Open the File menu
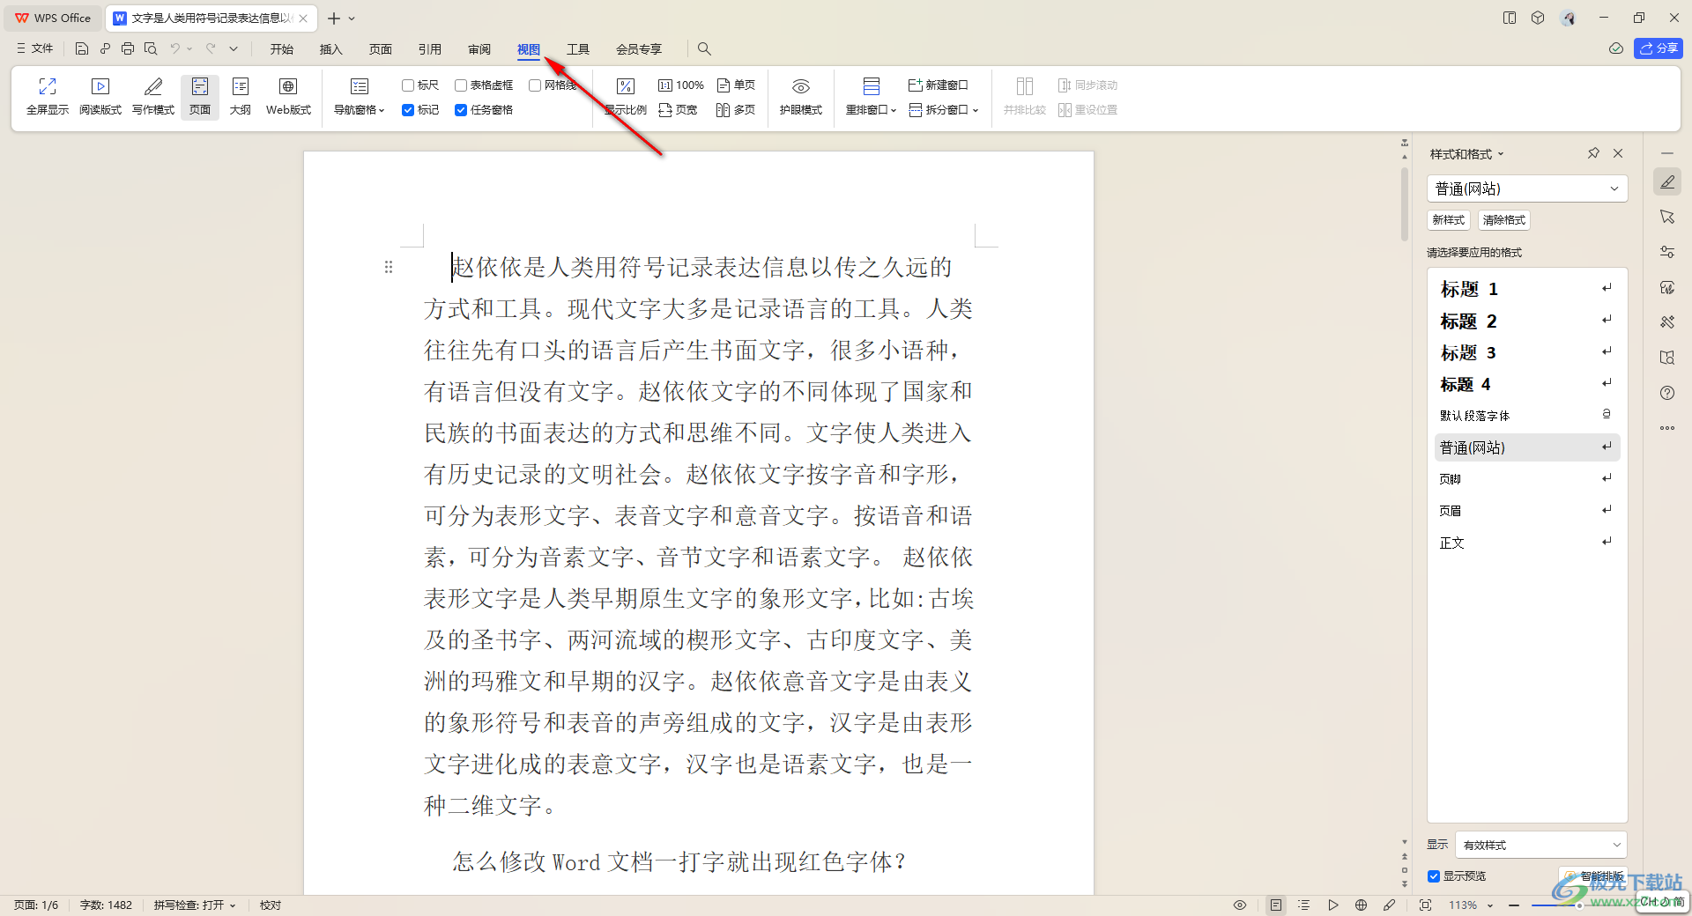The height and width of the screenshot is (916, 1692). pos(35,48)
